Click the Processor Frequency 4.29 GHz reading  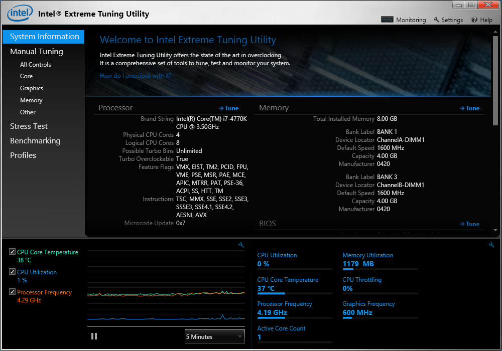[x=29, y=300]
